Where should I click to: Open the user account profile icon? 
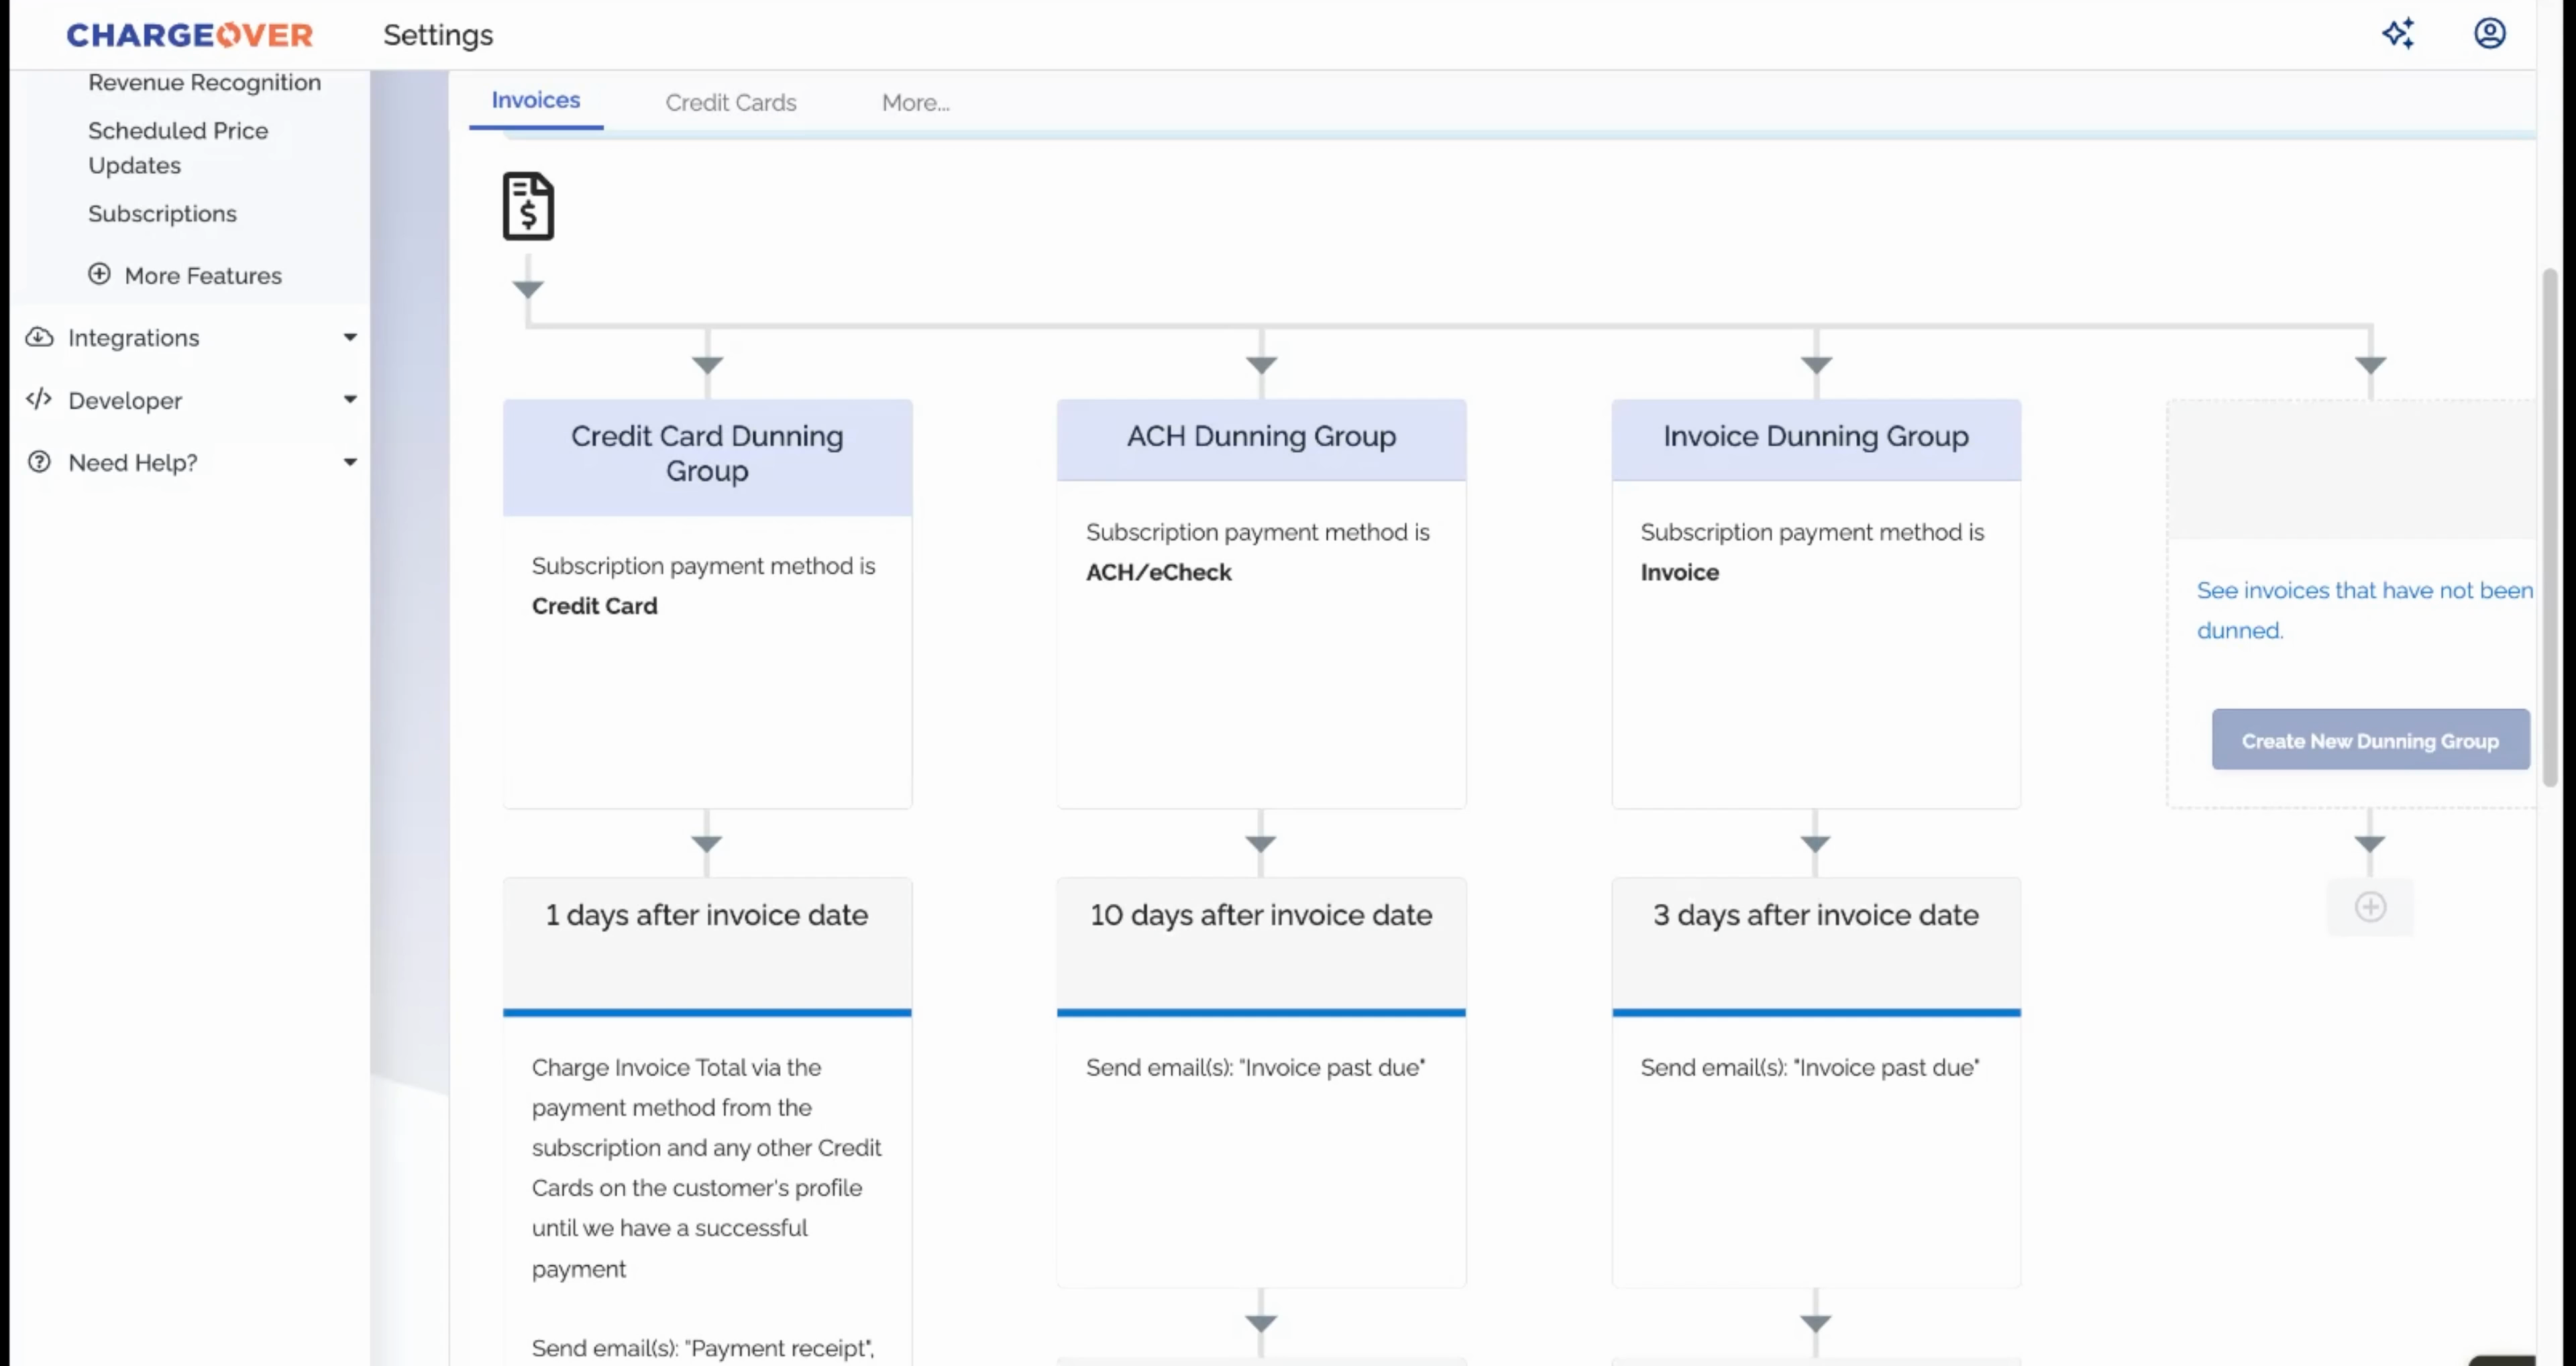point(2489,34)
